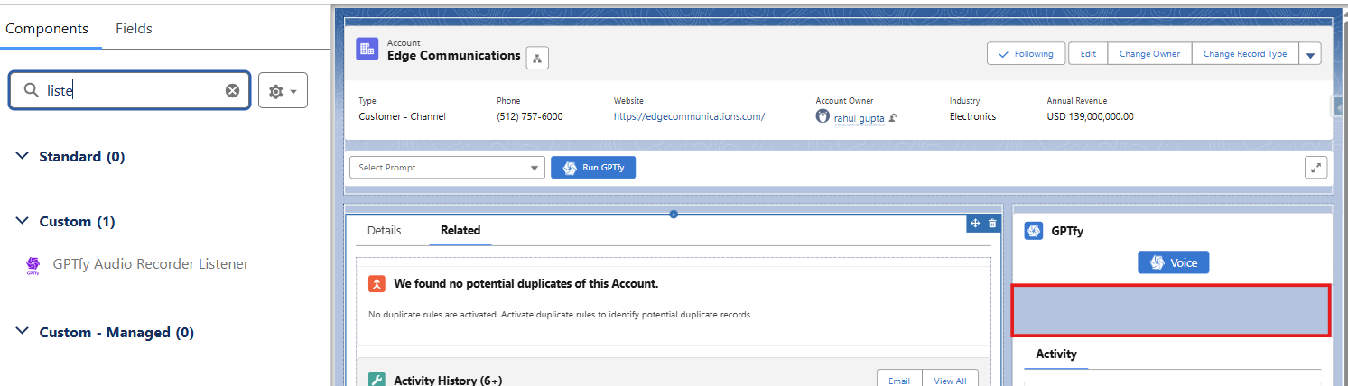Click the insert point circle above tabs
Screen dimensions: 1348x386
tap(674, 214)
